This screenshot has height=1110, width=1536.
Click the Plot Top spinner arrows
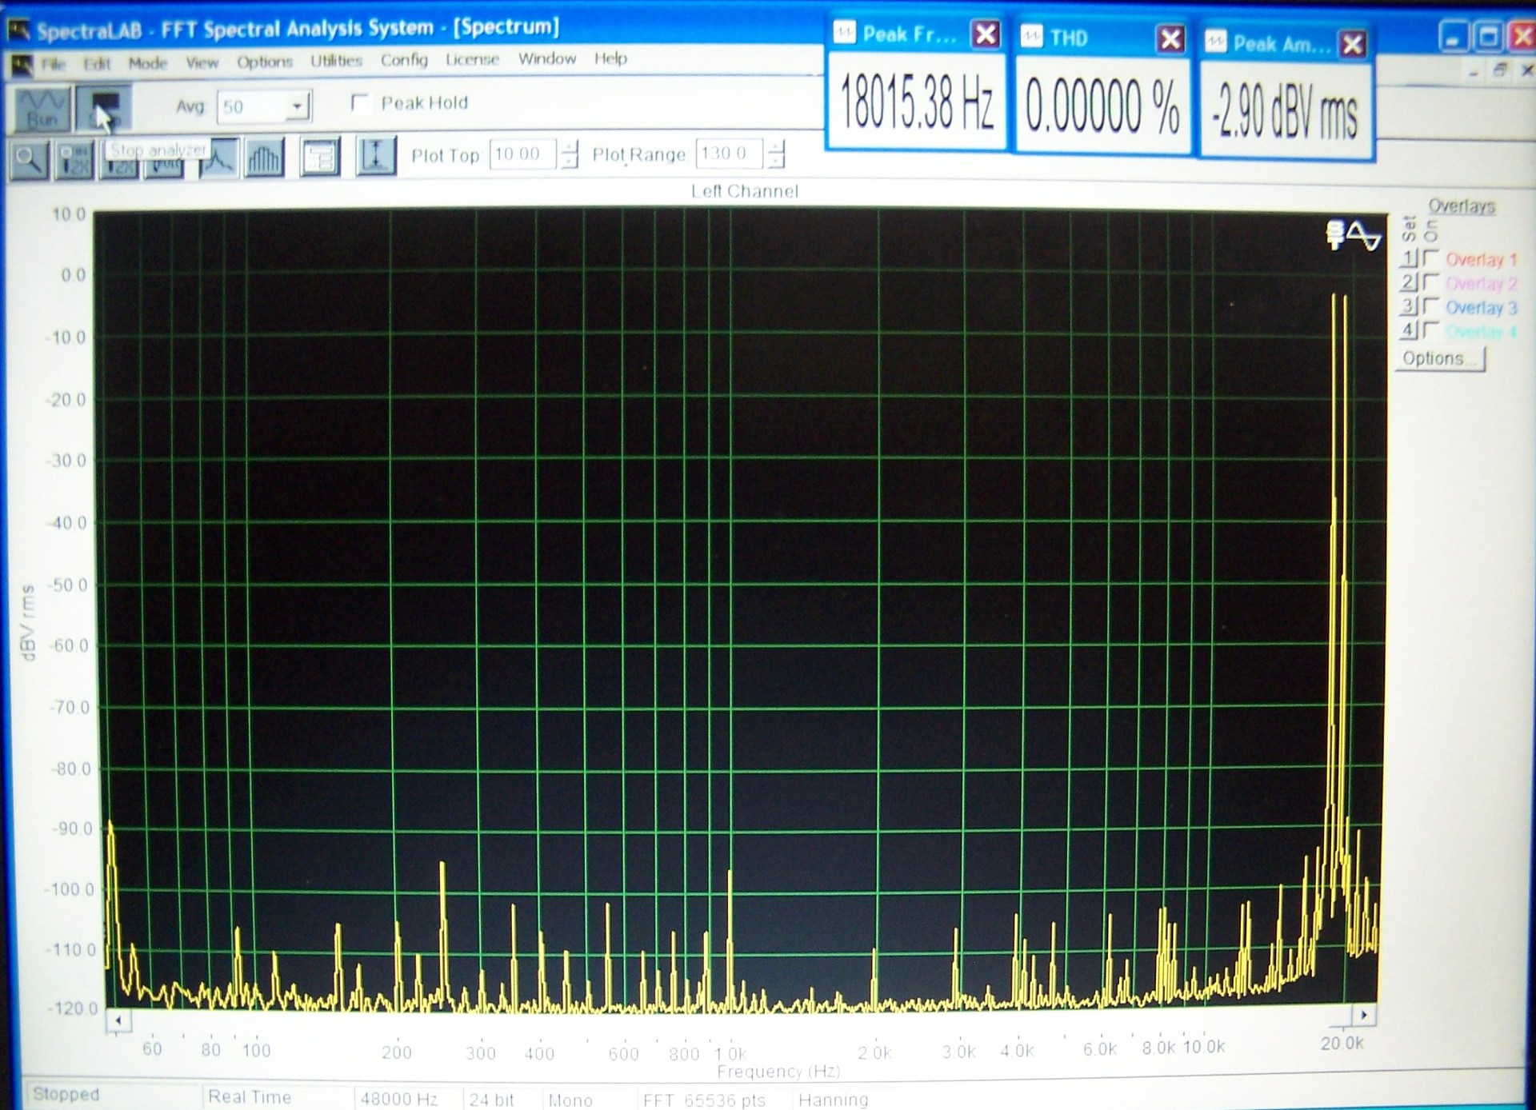click(569, 154)
